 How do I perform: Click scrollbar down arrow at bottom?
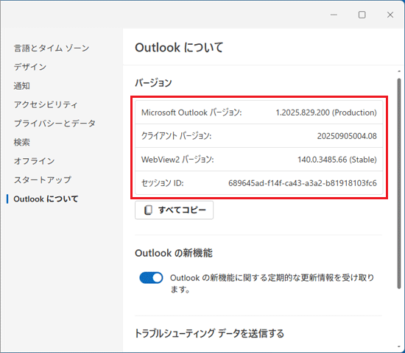tap(399, 347)
